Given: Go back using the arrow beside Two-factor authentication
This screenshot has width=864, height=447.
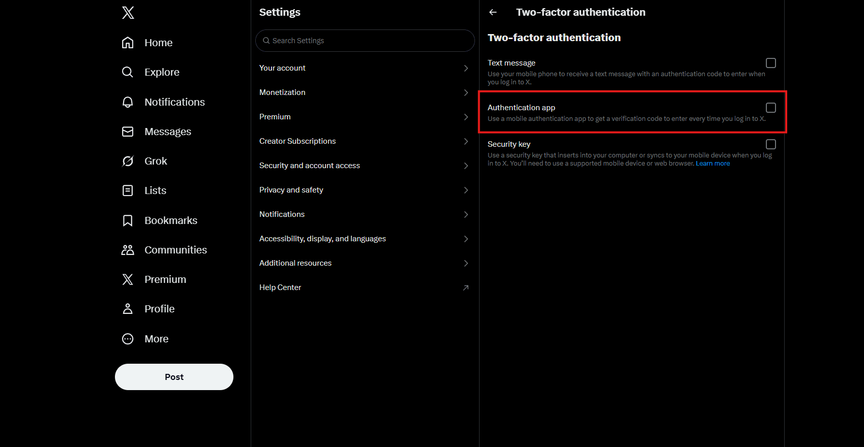Looking at the screenshot, I should coord(492,12).
